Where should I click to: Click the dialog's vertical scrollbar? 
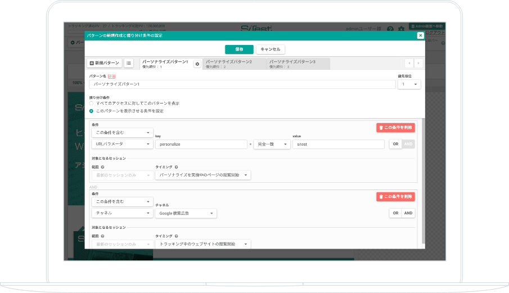(424, 182)
